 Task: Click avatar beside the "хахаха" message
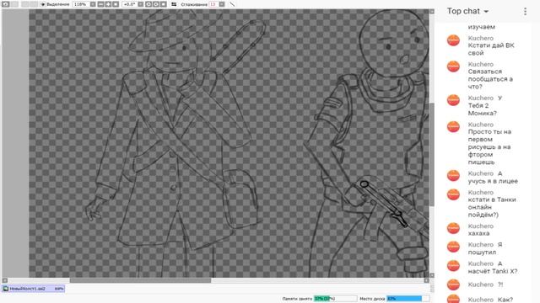[x=453, y=228]
